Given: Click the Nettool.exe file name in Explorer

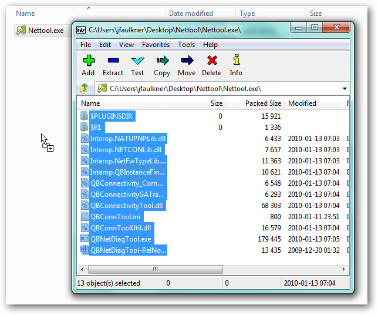Looking at the screenshot, I should (46, 31).
